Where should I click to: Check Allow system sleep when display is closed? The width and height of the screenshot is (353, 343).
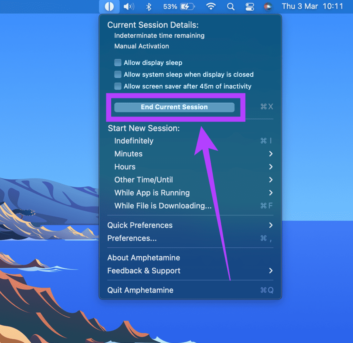click(118, 75)
